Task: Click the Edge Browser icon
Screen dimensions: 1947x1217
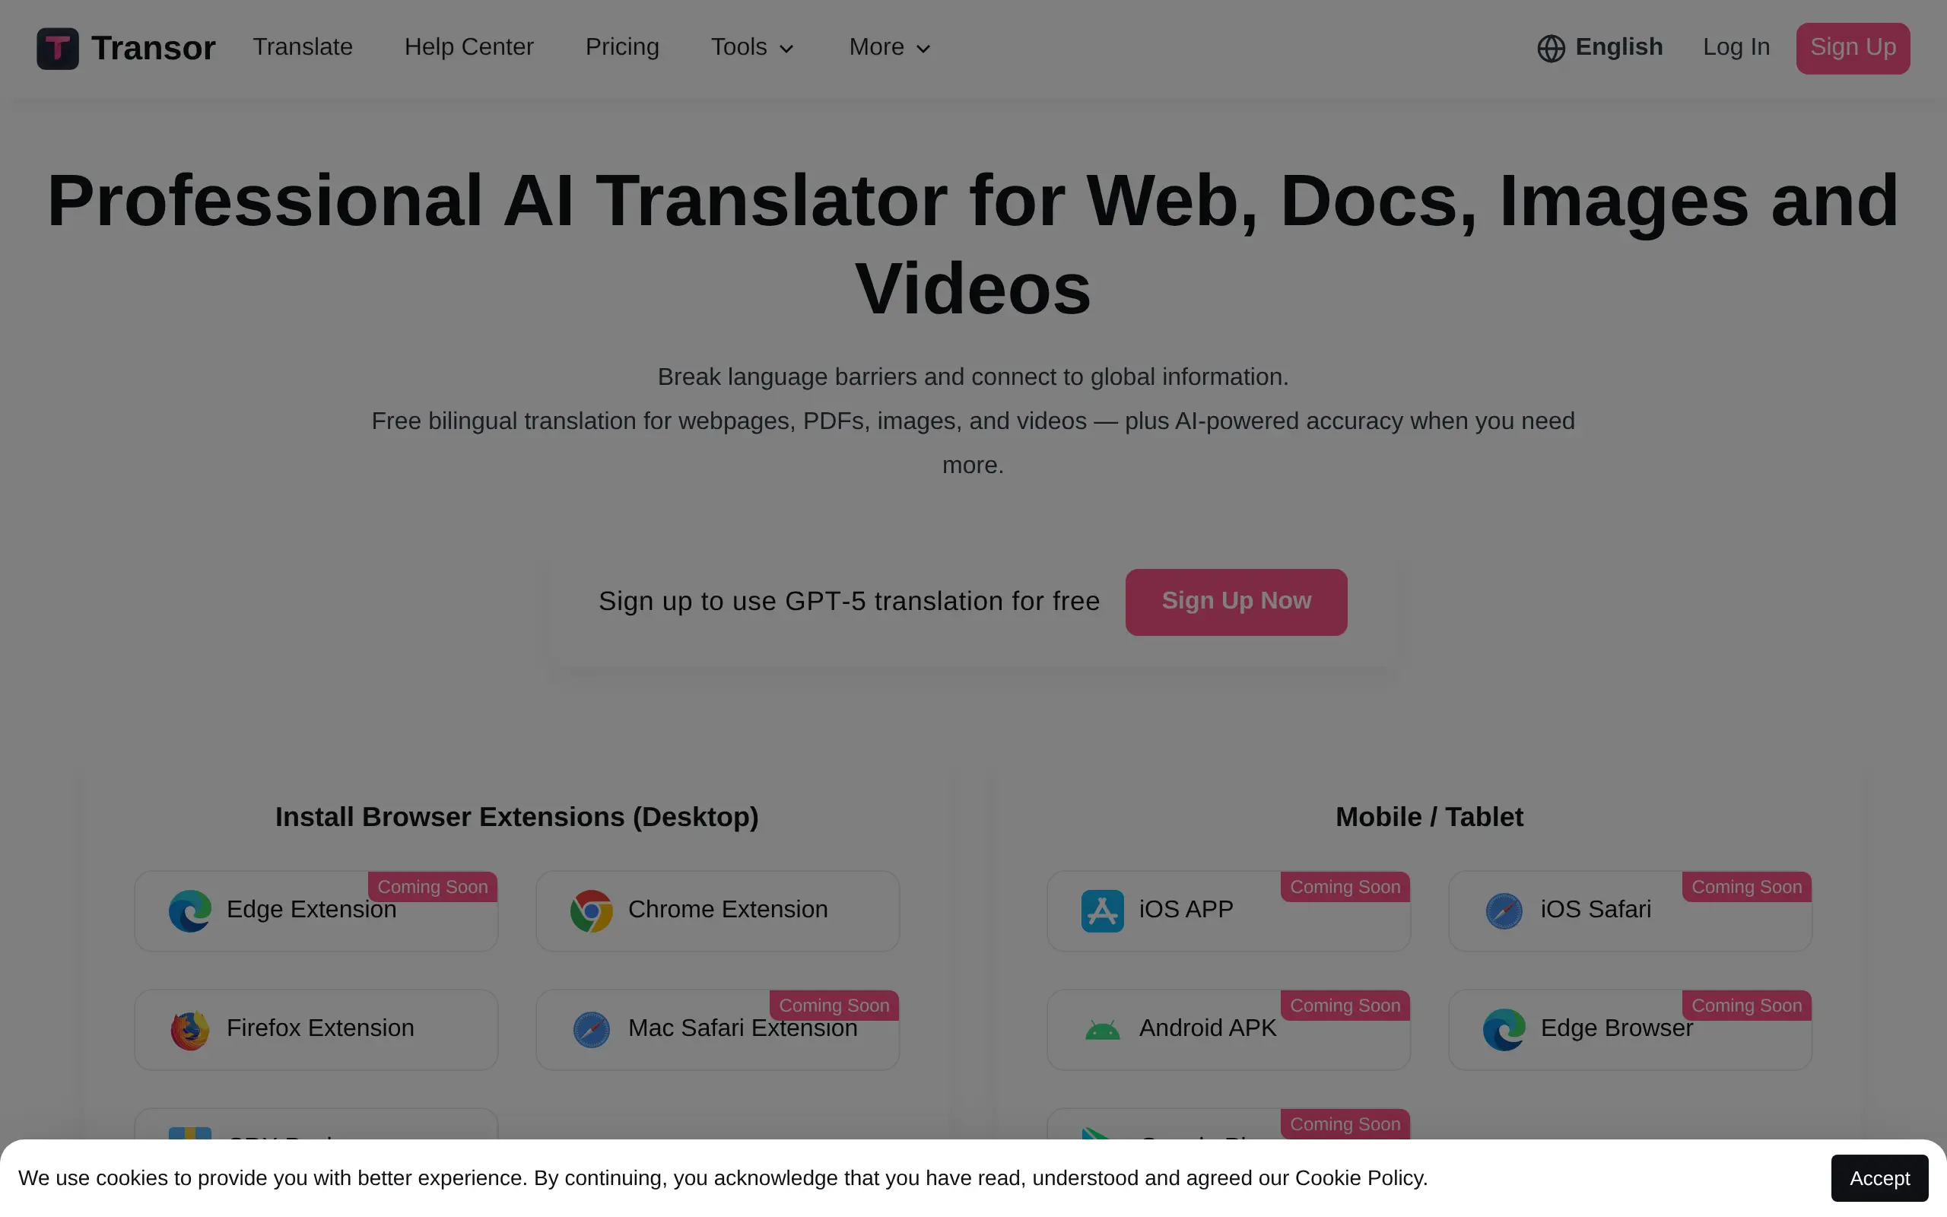Action: click(1504, 1029)
